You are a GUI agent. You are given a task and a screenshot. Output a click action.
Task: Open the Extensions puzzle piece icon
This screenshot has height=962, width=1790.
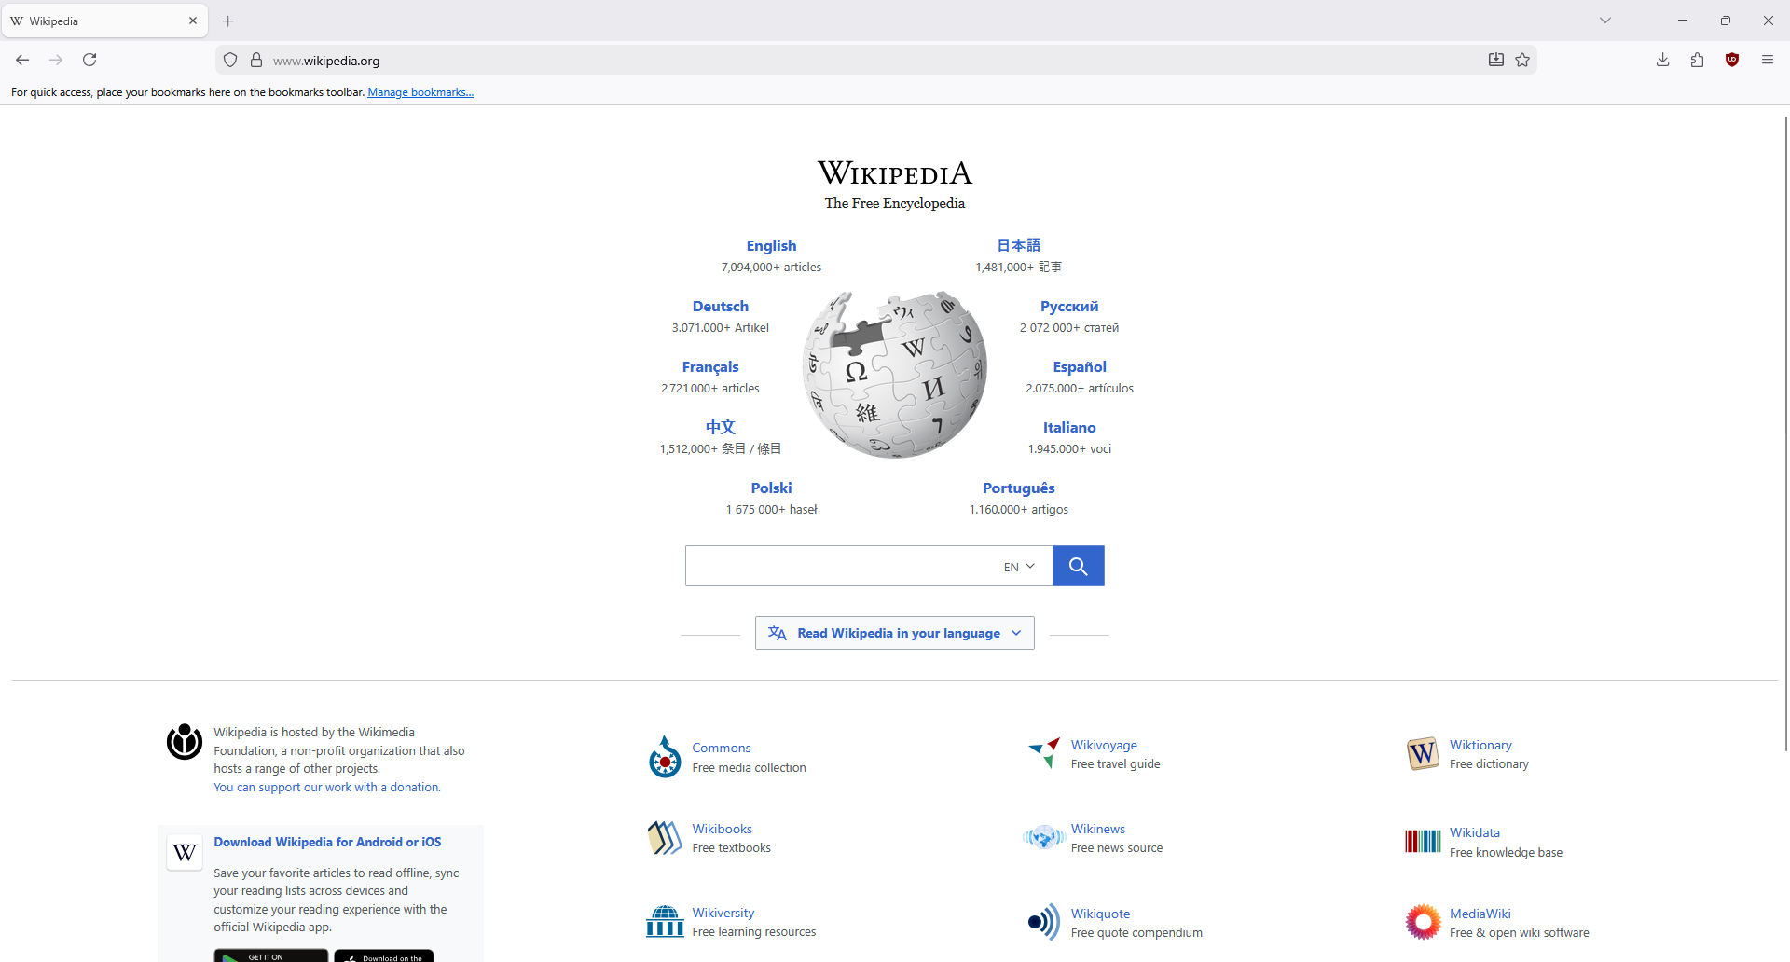(1697, 60)
